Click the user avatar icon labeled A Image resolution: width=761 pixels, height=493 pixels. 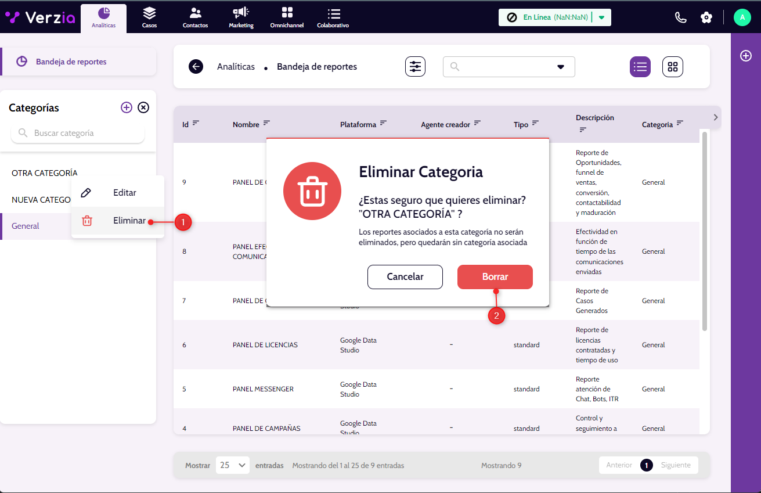click(x=742, y=17)
